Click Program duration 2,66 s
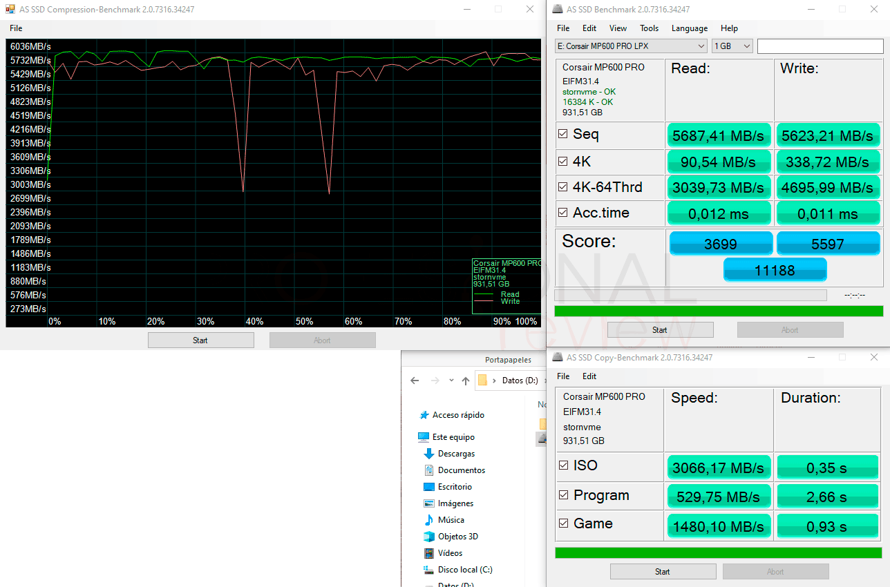Image resolution: width=890 pixels, height=587 pixels. [x=828, y=497]
